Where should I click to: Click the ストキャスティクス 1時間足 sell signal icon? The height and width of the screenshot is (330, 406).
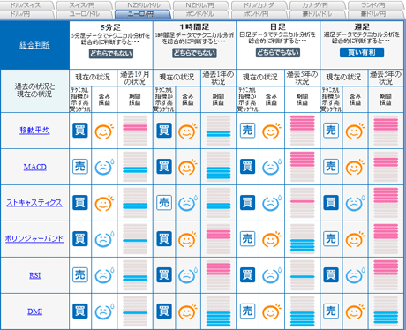pyautogui.click(x=164, y=203)
